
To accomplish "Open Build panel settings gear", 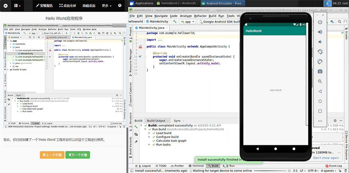I will tap(335, 121).
